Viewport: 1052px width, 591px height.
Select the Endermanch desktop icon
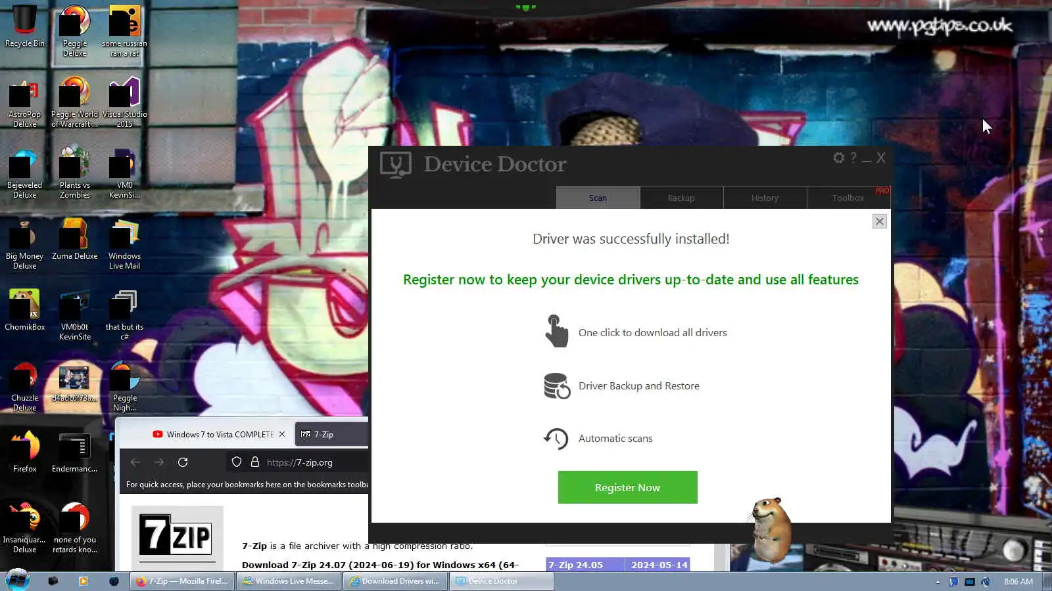coord(75,452)
